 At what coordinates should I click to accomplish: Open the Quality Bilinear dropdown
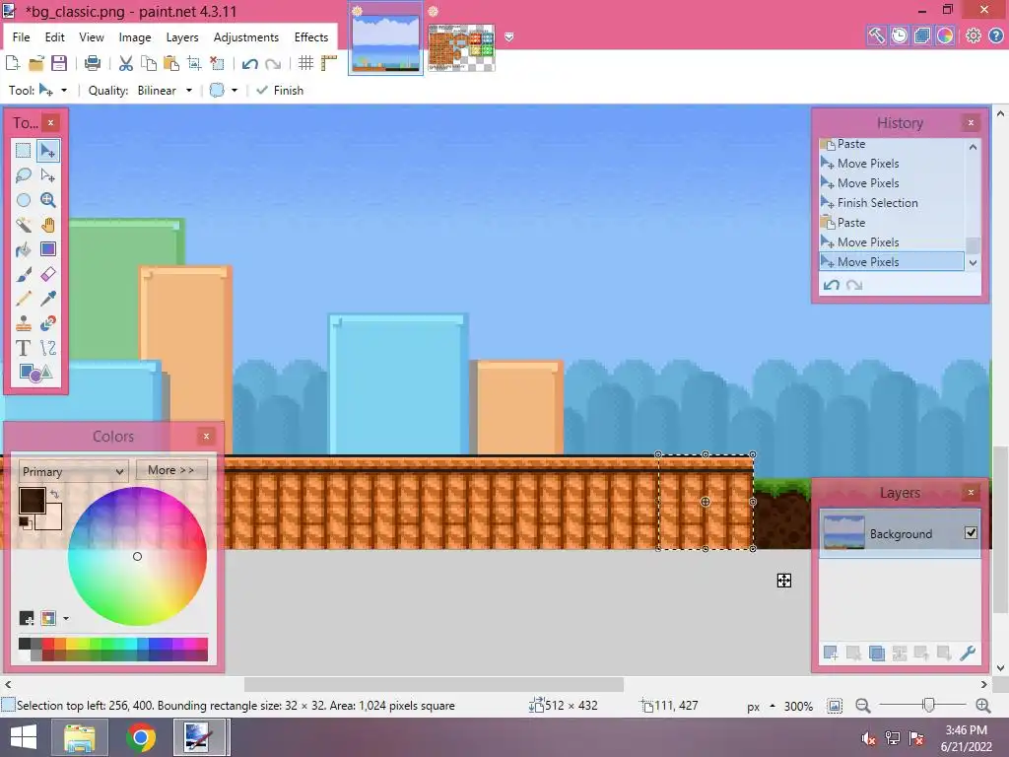[x=165, y=91]
